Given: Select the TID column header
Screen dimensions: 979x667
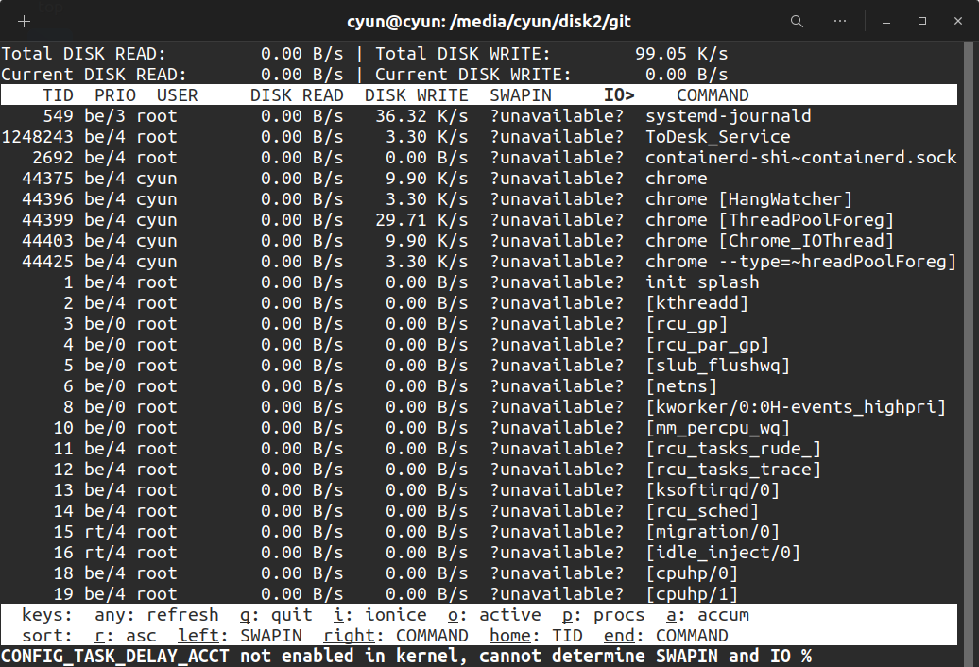Looking at the screenshot, I should click(58, 95).
